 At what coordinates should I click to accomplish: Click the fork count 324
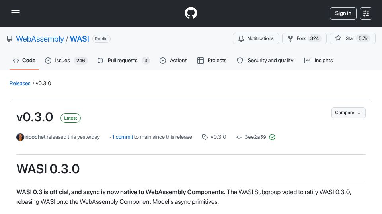314,38
